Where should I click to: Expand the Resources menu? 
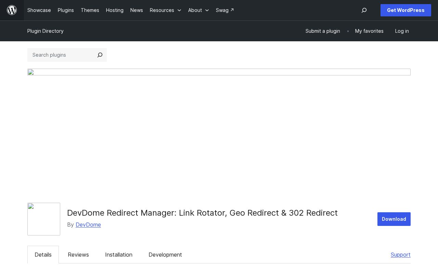click(166, 10)
